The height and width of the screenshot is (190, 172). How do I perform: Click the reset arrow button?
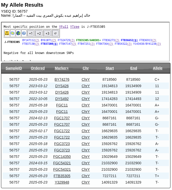55,33
